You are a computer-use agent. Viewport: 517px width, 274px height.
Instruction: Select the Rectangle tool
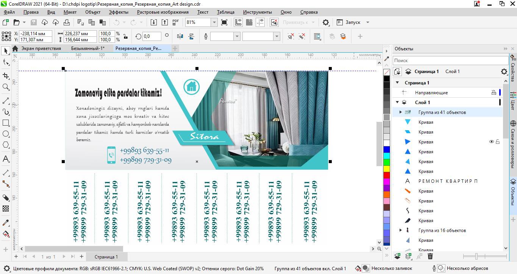(6, 123)
